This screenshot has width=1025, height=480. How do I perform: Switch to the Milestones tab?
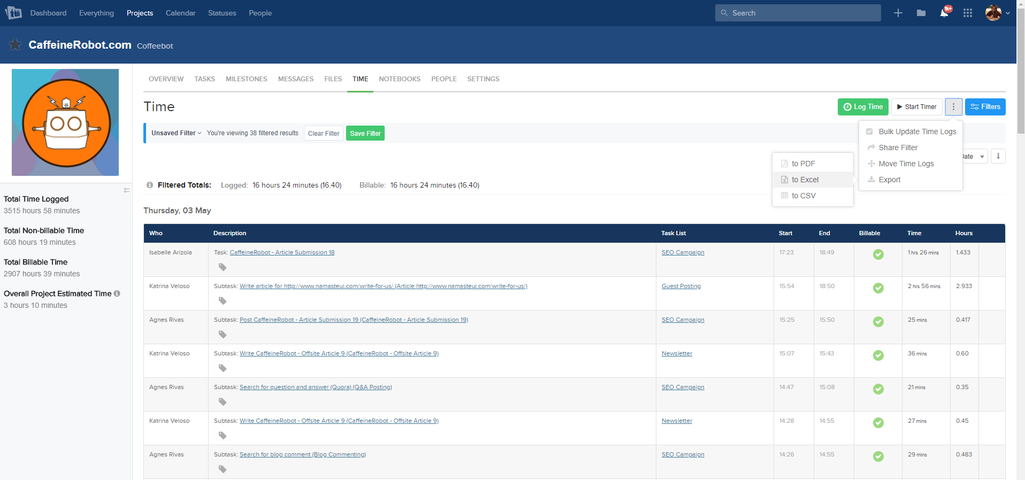tap(246, 79)
